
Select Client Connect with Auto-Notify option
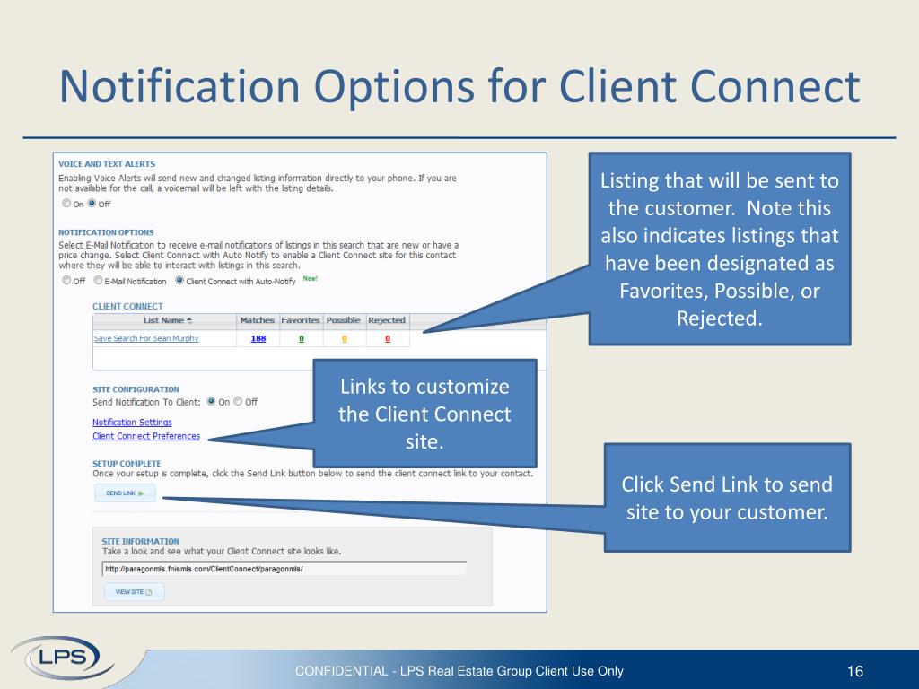coord(179,281)
